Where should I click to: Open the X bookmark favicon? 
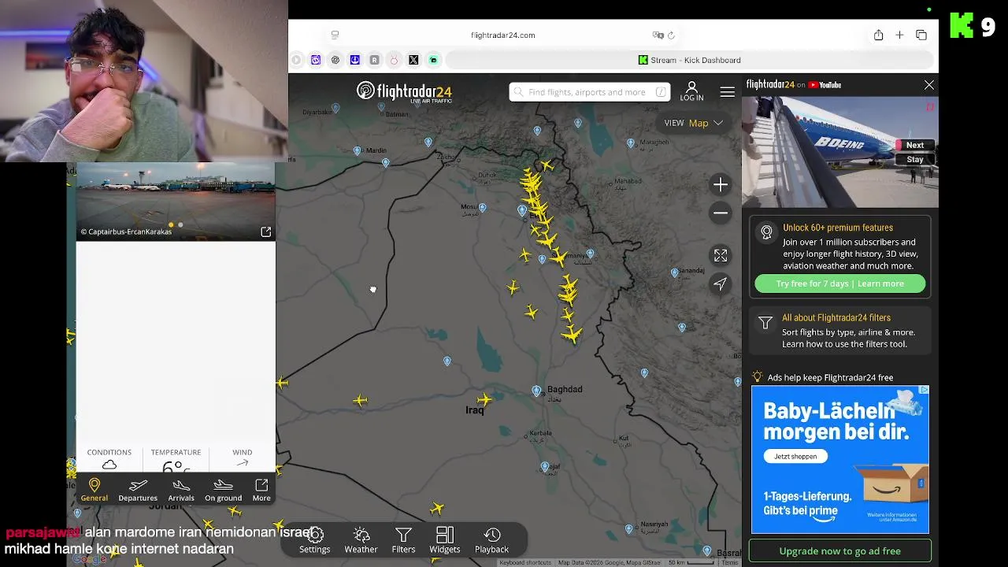[x=413, y=60]
